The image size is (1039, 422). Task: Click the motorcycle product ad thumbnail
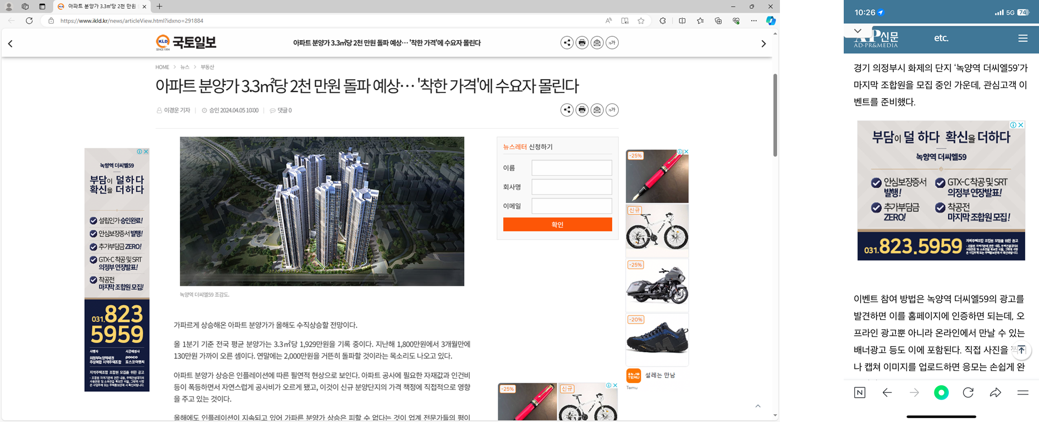coord(657,285)
